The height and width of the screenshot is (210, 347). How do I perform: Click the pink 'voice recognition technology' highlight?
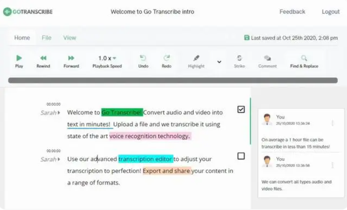150,136
